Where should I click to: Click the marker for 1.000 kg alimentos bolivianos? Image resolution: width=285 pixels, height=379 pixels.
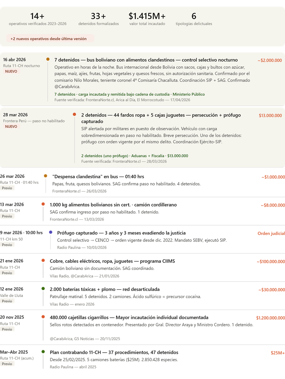point(43,204)
